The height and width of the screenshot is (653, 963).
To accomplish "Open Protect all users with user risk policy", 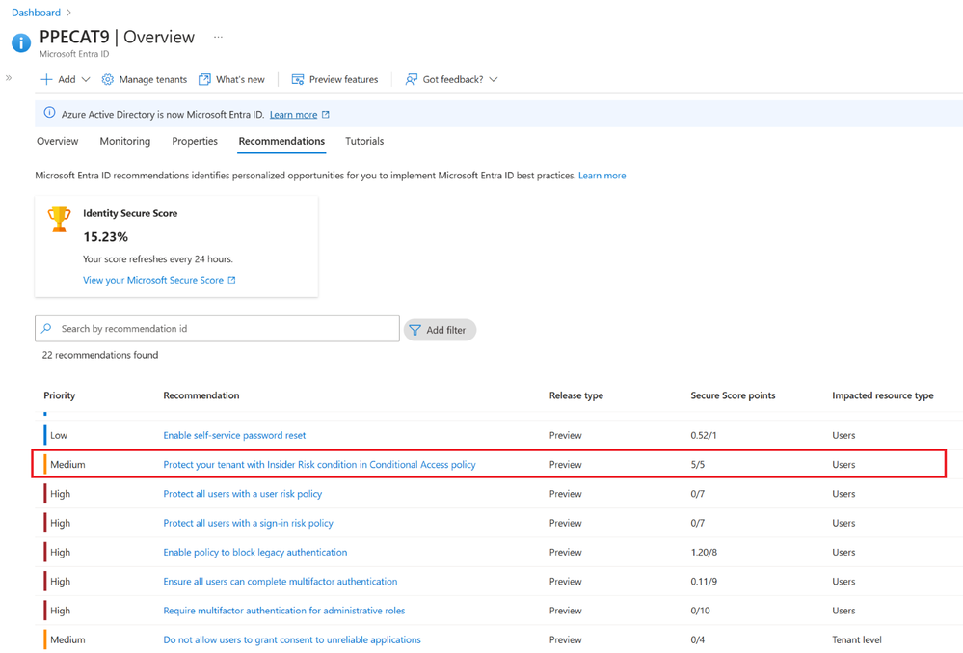I will 243,494.
